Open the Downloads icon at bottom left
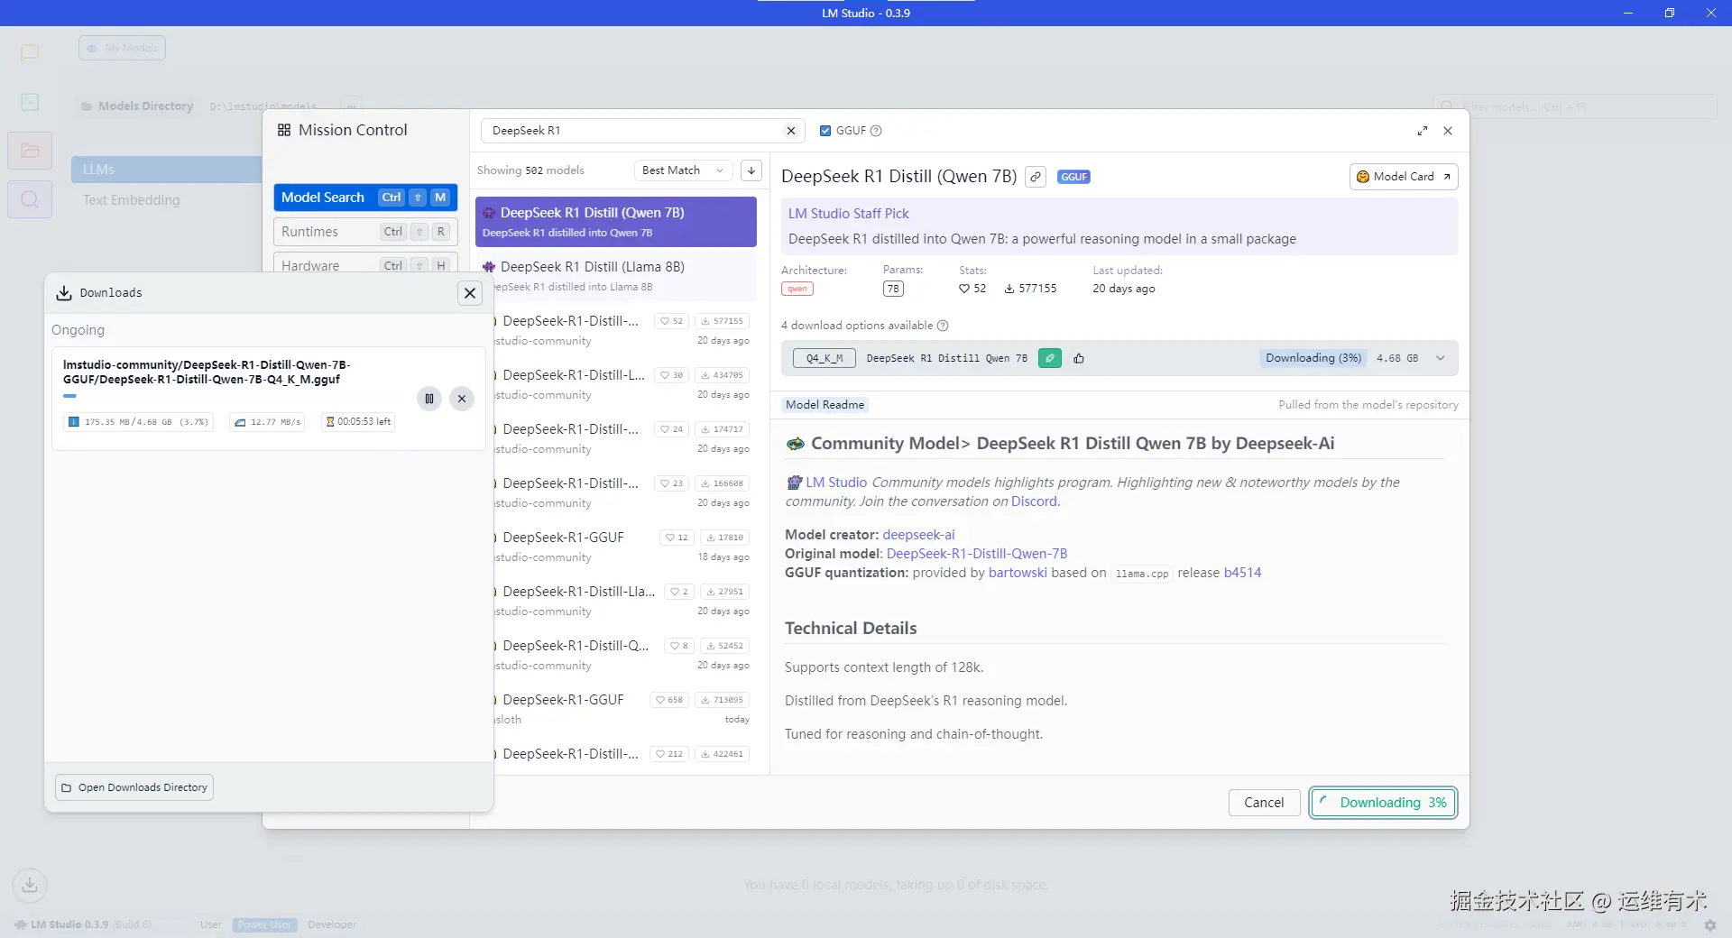1732x938 pixels. pos(30,885)
